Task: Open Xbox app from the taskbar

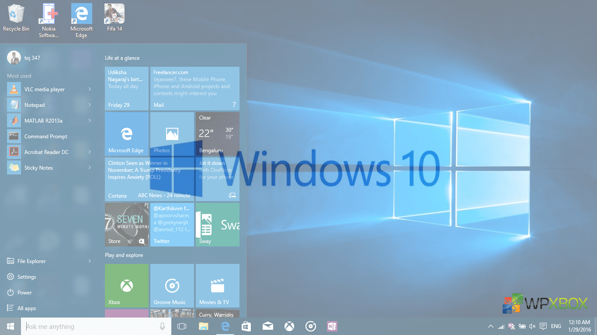Action: coord(289,326)
